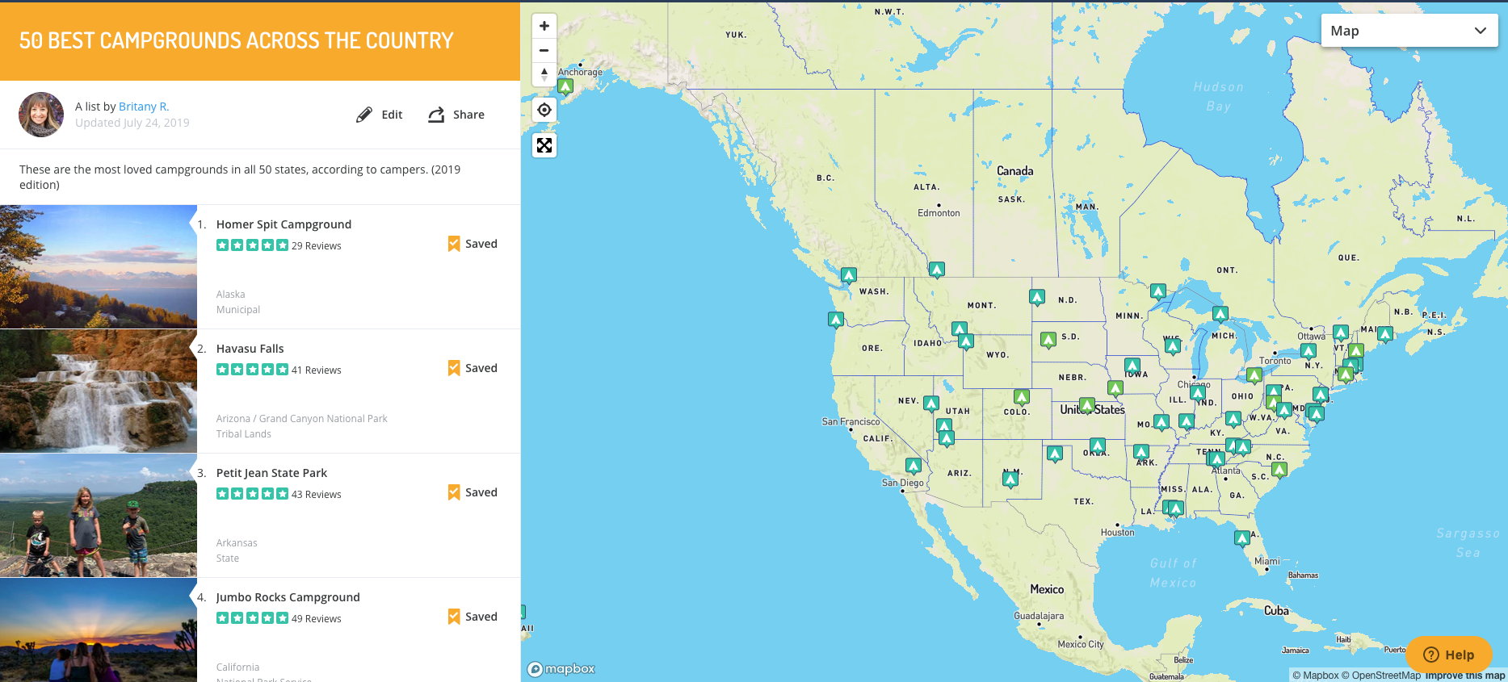Toggle Saved for Homer Spit Campground
1508x682 pixels.
click(473, 244)
